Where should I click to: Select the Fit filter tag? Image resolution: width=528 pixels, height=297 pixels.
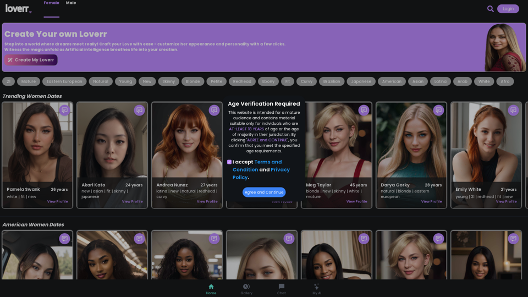(288, 81)
